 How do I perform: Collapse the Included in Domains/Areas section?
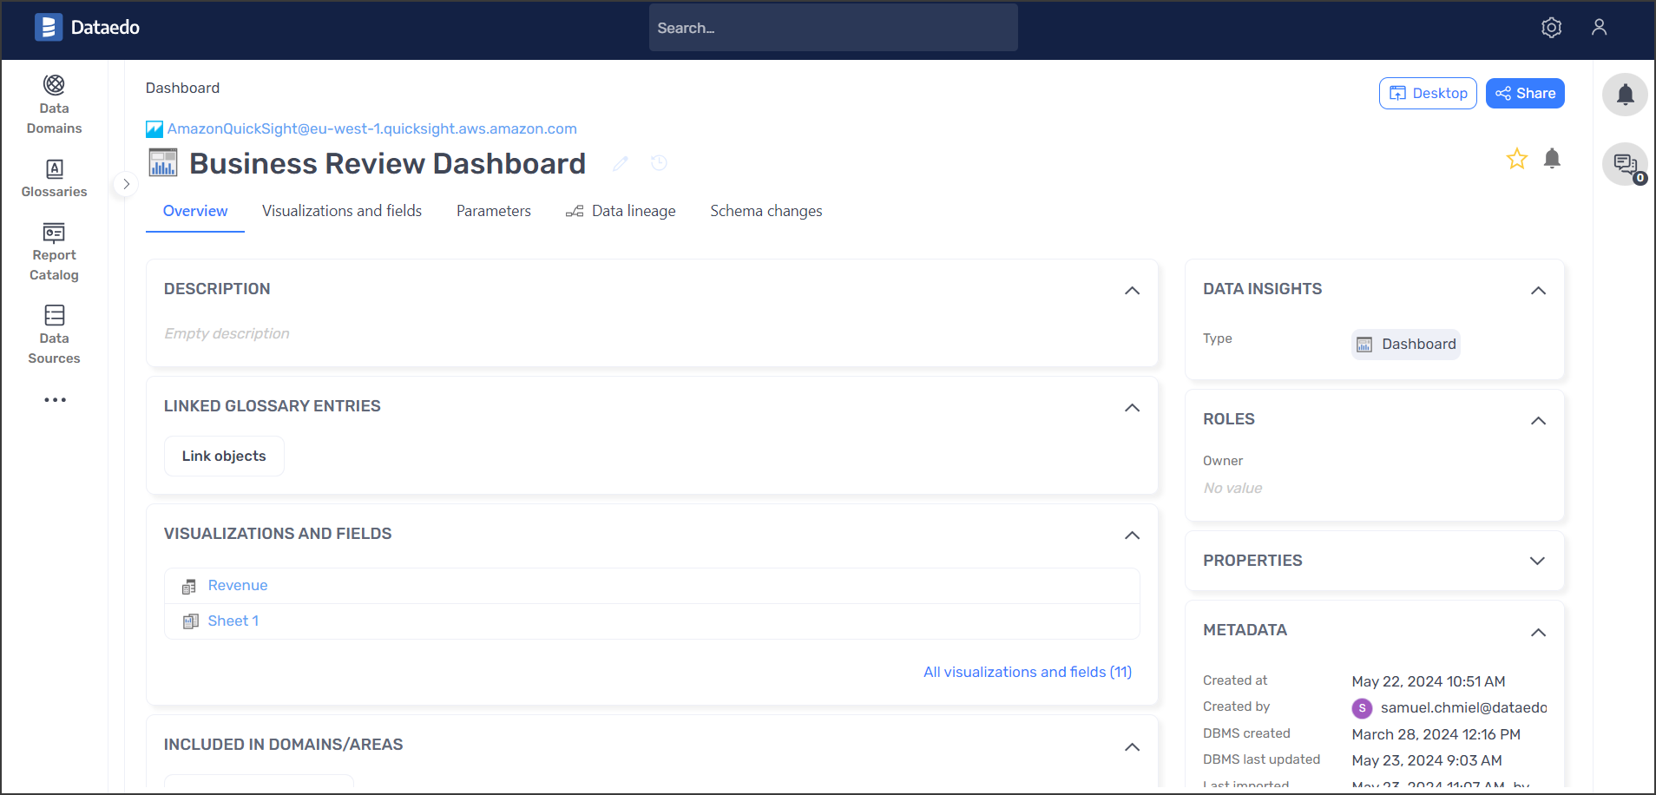(x=1132, y=747)
